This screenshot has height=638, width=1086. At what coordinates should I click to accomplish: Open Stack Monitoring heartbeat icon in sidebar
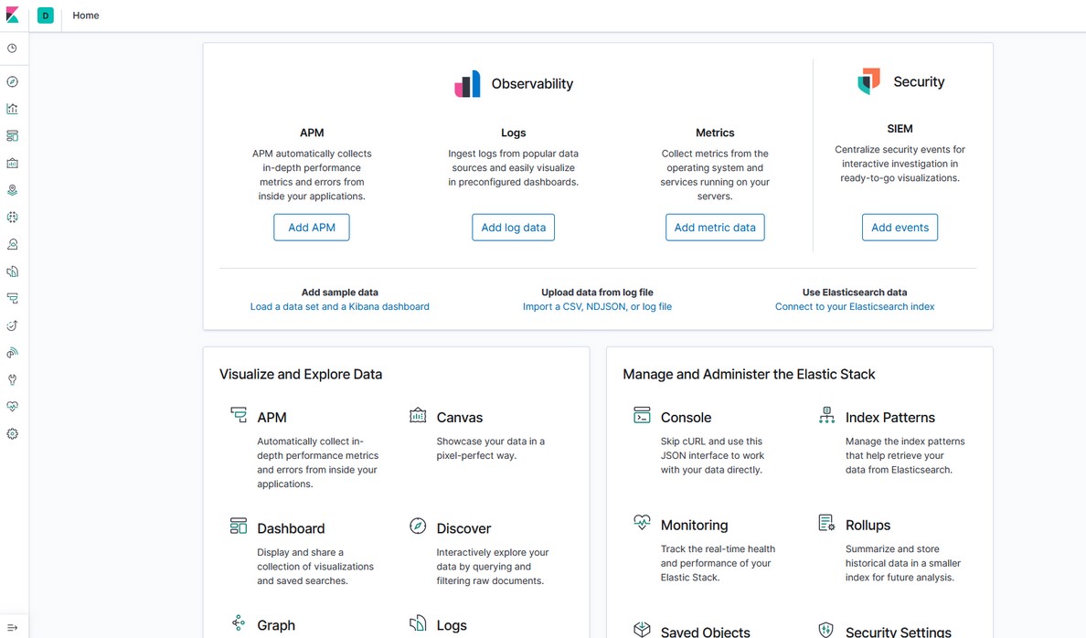[13, 407]
